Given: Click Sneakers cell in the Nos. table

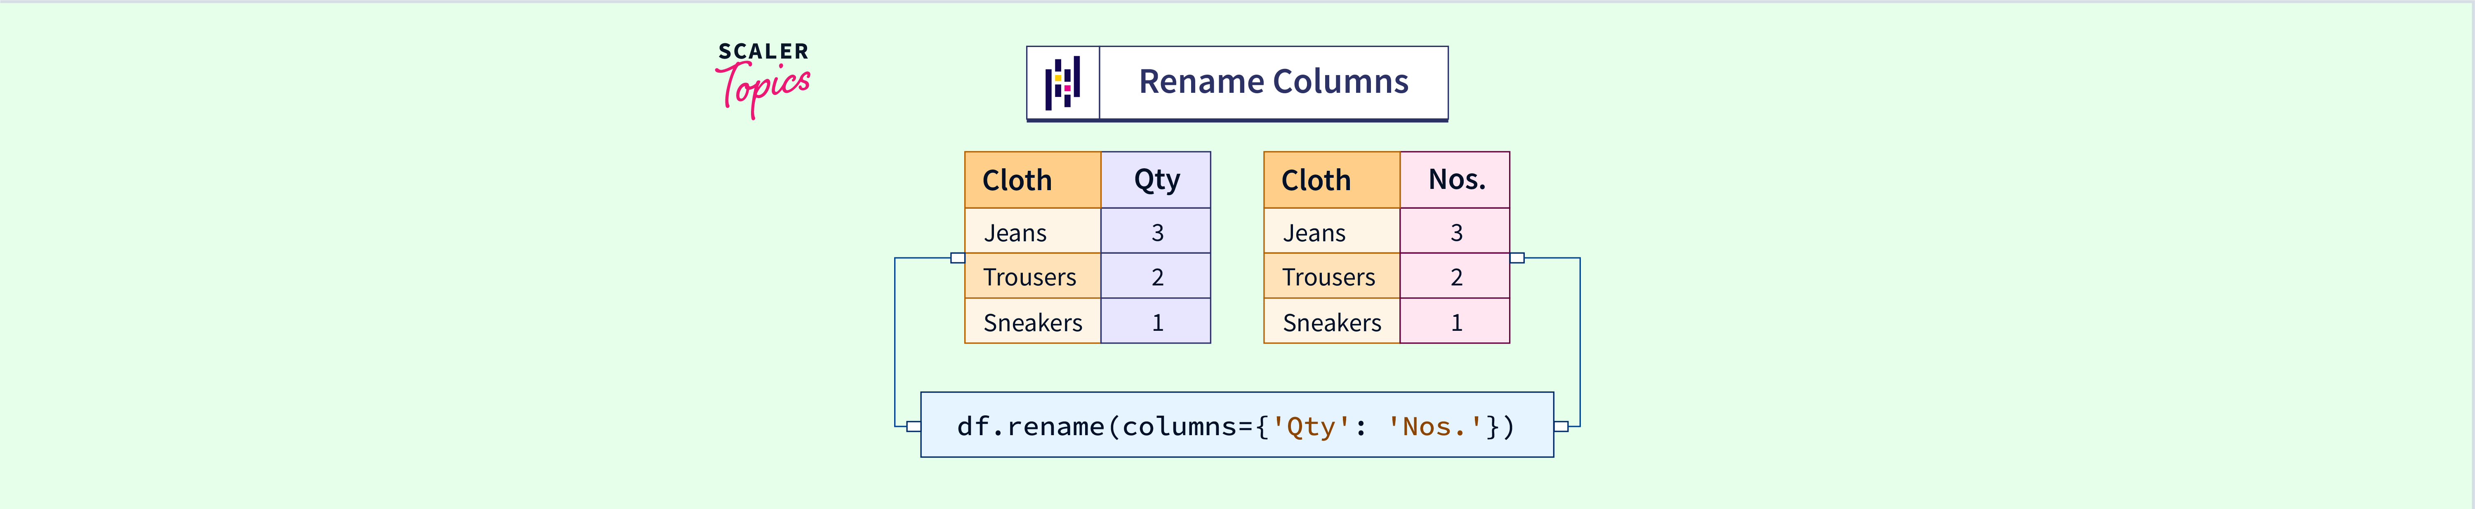Looking at the screenshot, I should [1332, 323].
